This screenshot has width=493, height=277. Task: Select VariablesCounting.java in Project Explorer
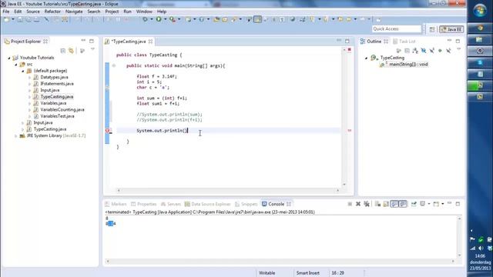[62, 109]
